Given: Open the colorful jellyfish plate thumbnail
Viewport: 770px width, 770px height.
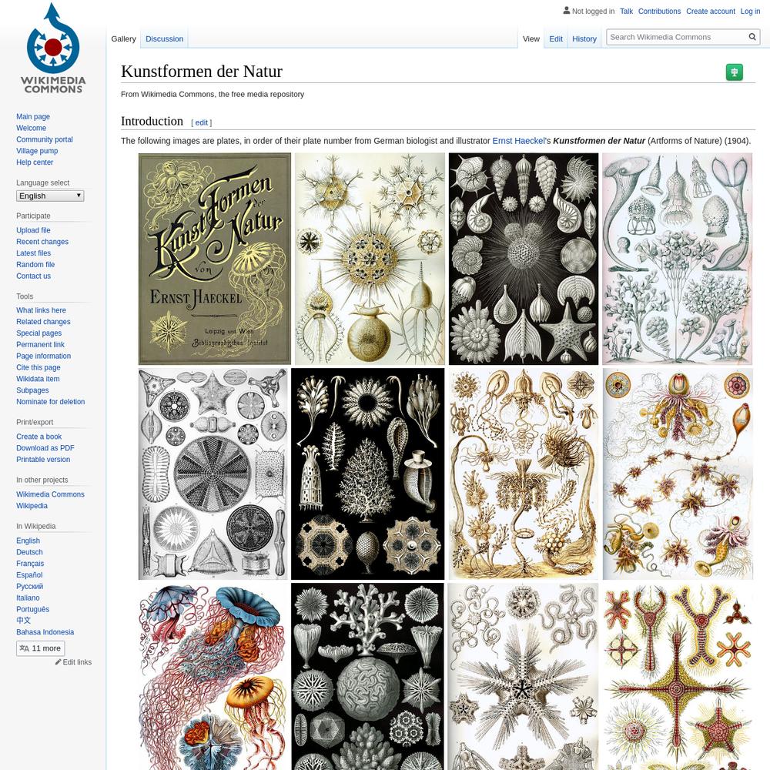Looking at the screenshot, I should 213,676.
